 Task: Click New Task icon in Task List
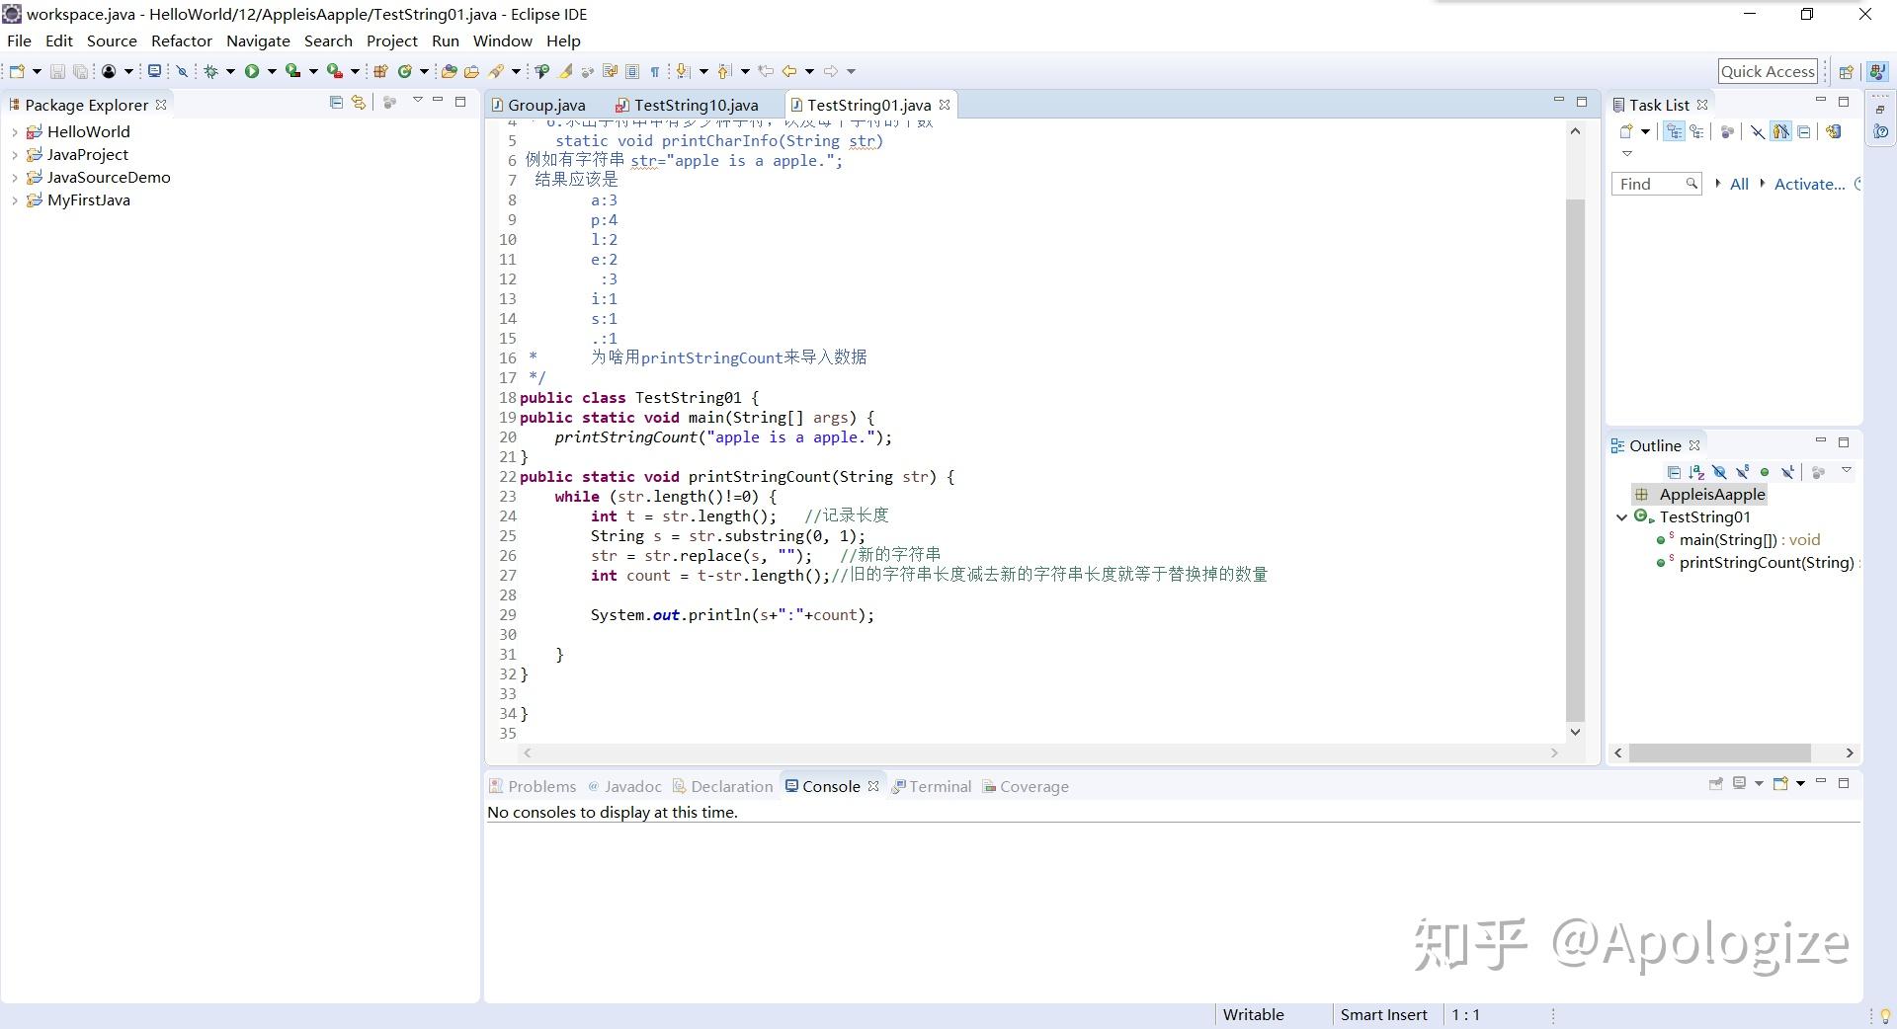(x=1626, y=131)
